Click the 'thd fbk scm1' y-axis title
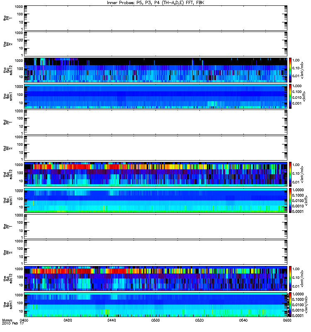Image resolution: width=311 pixels, height=332 pixels. 8,200
